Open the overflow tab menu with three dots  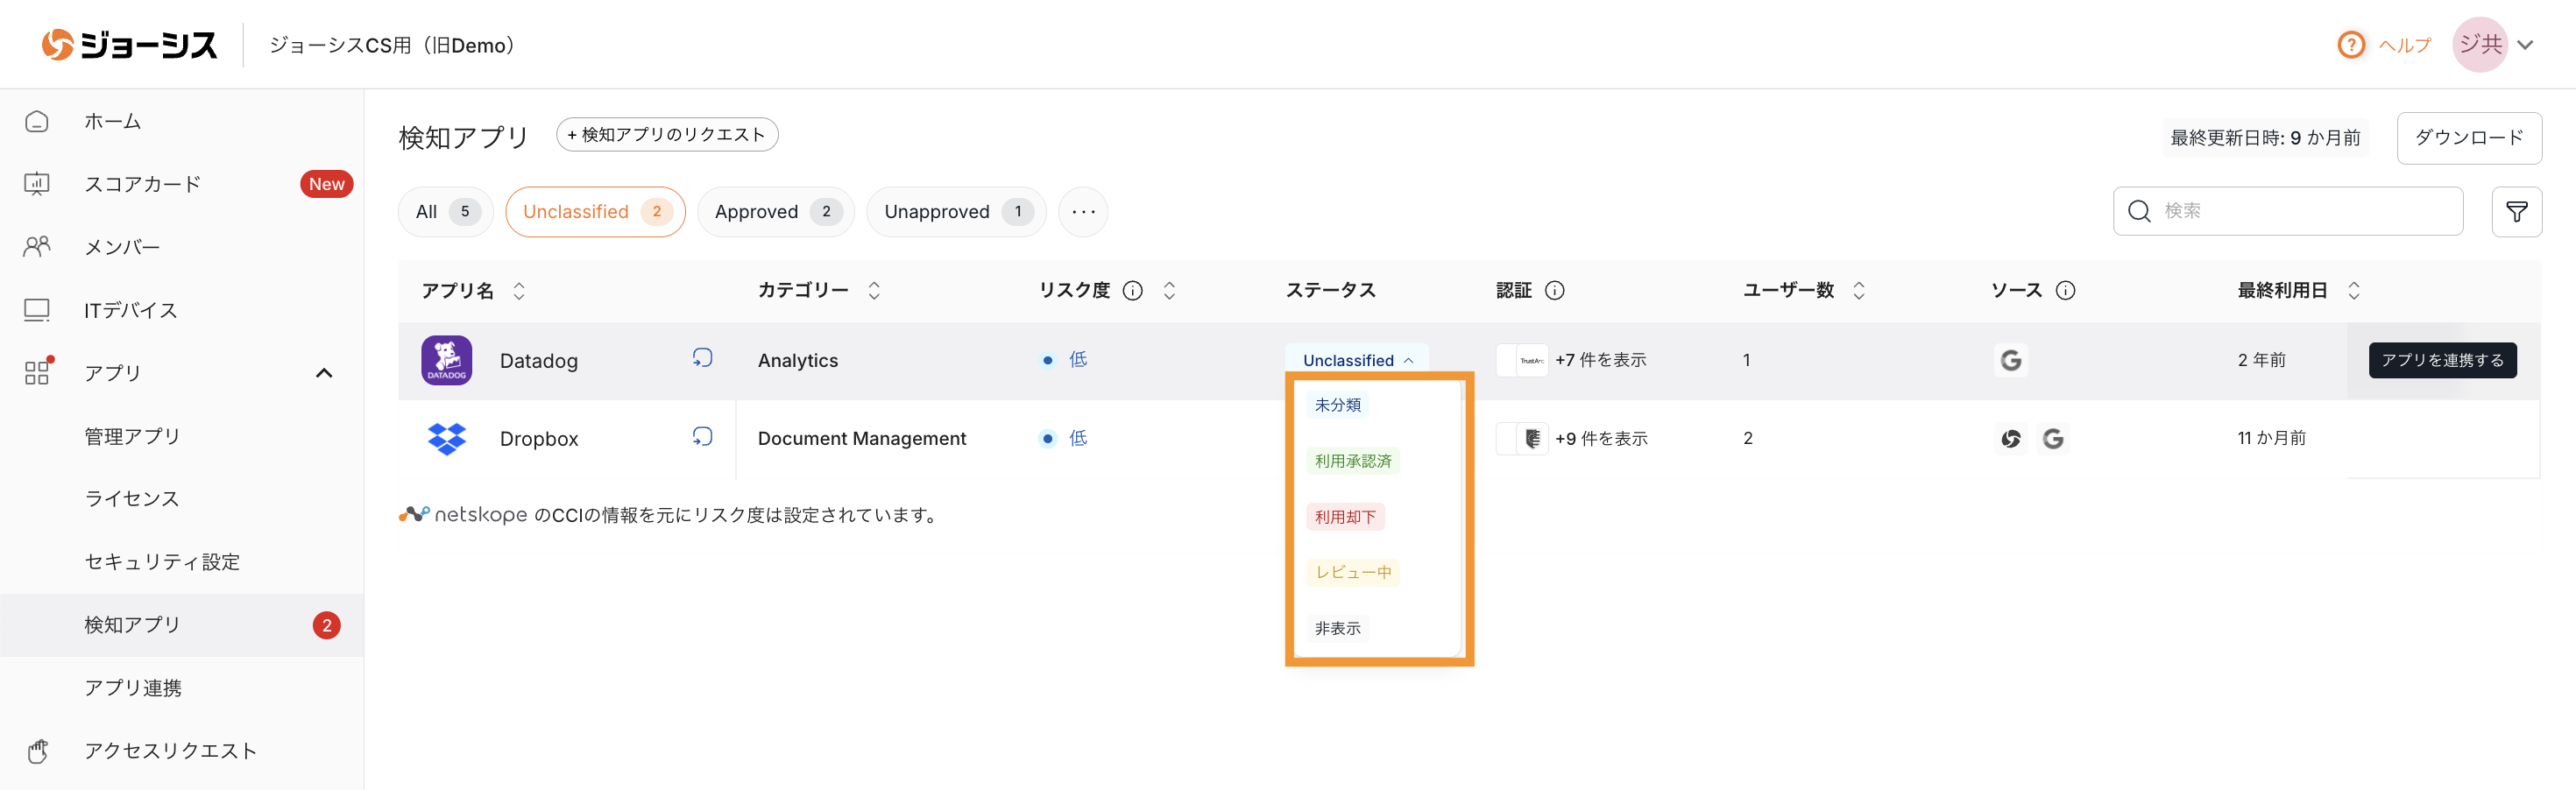point(1083,211)
